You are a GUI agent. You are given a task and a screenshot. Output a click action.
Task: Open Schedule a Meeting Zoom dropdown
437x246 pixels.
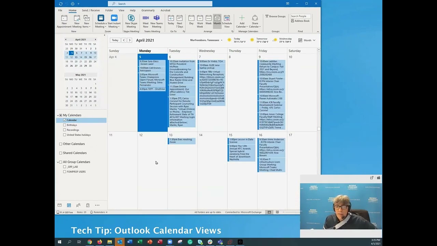(100, 21)
